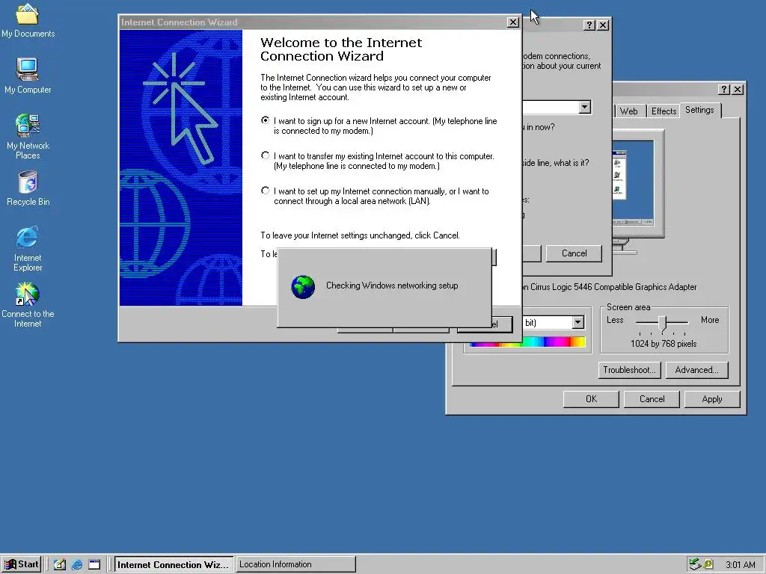766x574 pixels.
Task: Click Apply in Display Properties
Action: pyautogui.click(x=712, y=399)
